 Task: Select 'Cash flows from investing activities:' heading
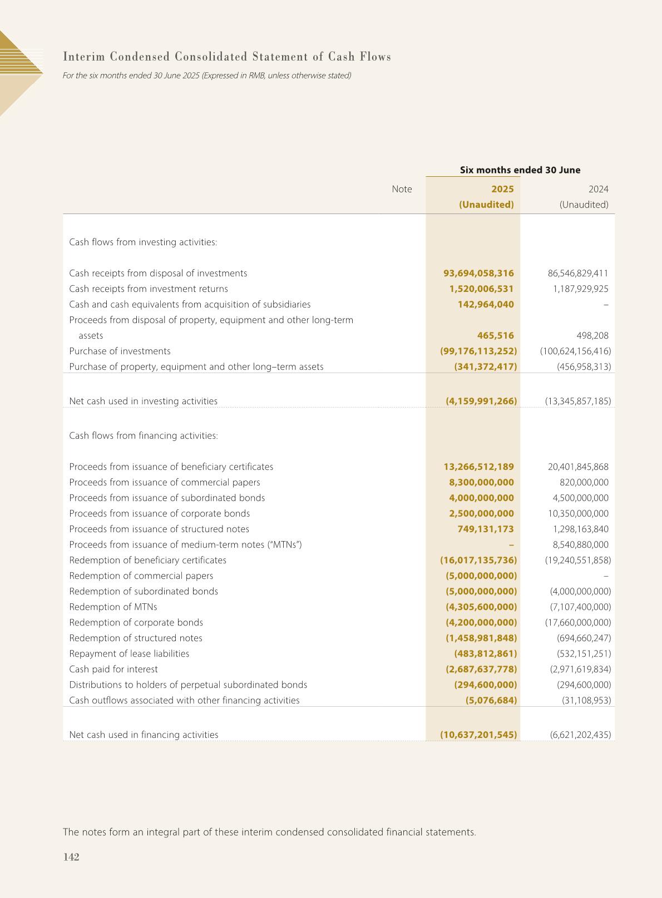143,242
